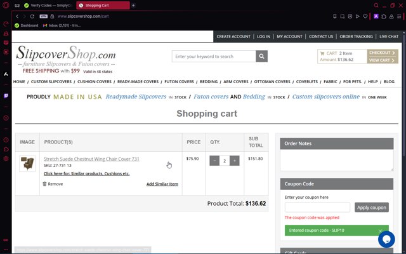Open the easy setup sliders icon
Screen dimensions: 406x254
click(399, 17)
